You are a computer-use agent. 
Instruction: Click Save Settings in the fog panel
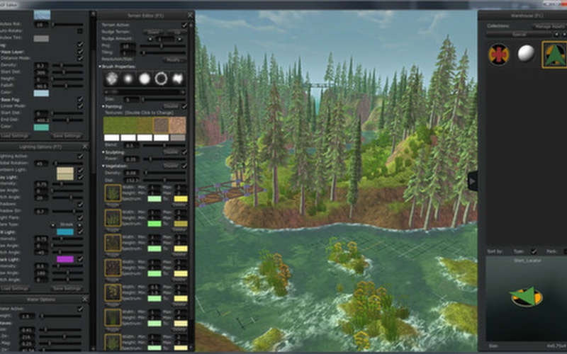coord(67,135)
